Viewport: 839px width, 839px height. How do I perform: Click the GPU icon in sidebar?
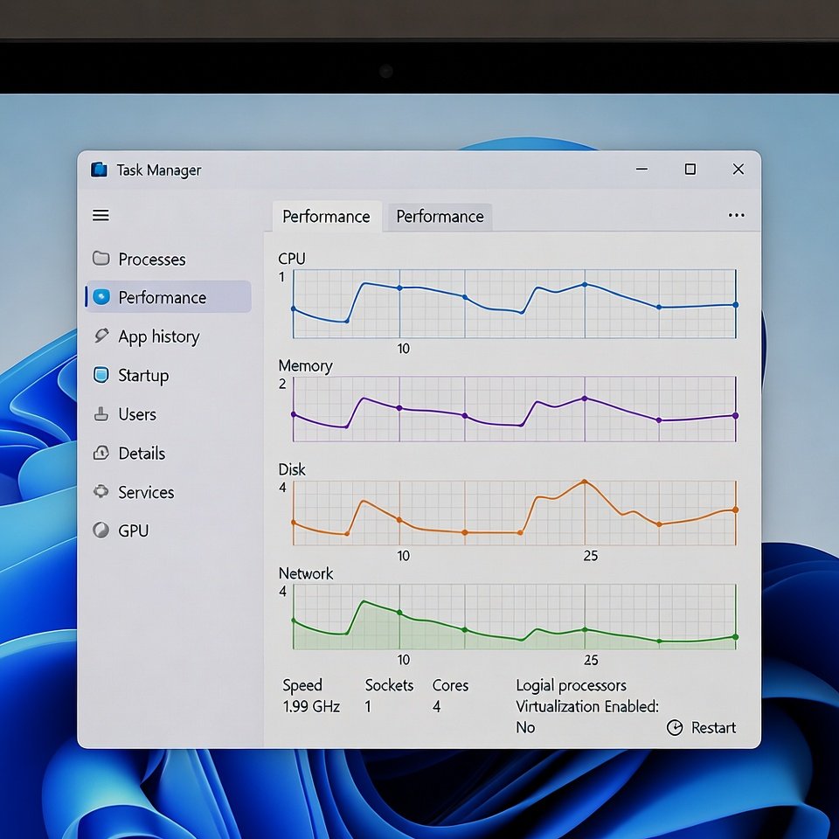coord(101,530)
